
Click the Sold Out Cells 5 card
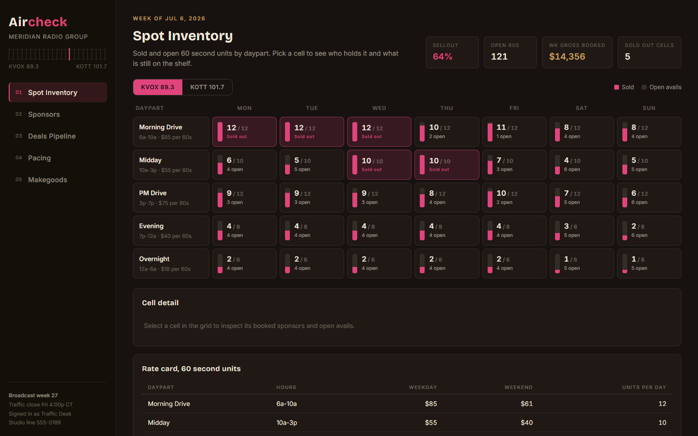[x=650, y=52]
